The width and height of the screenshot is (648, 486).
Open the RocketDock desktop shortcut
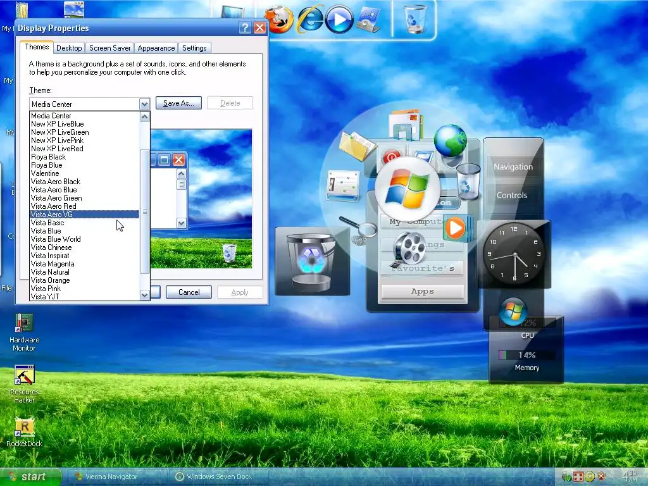pos(25,432)
